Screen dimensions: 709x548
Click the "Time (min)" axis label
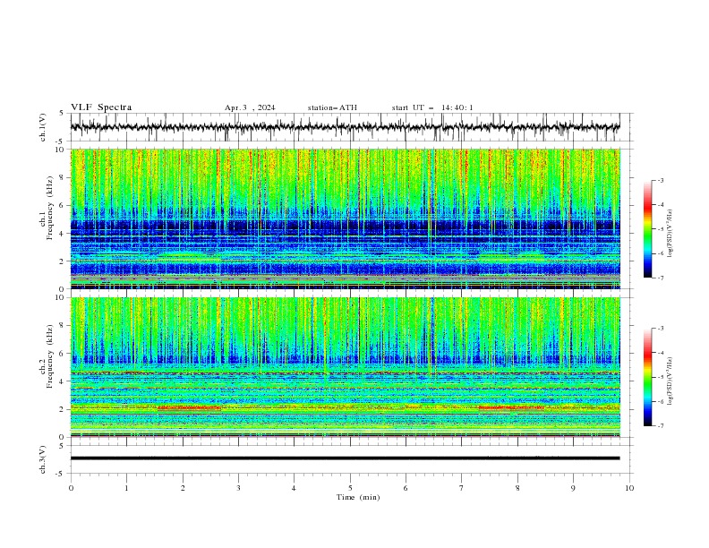point(358,497)
